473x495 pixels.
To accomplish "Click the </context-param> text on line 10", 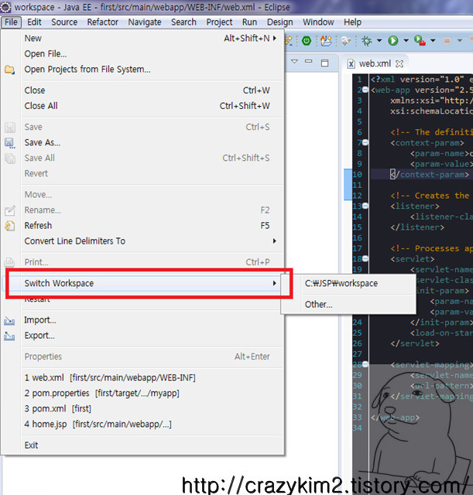I will (x=430, y=175).
